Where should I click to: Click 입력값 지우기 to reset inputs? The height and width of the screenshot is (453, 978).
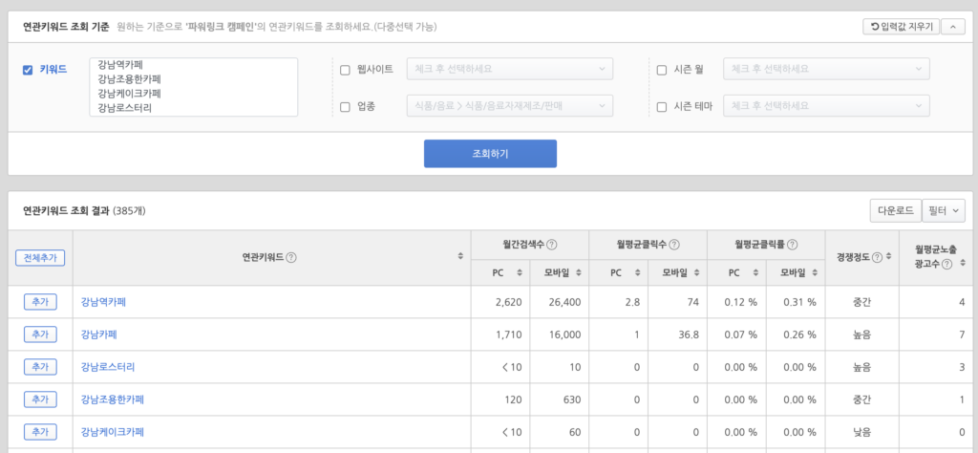point(900,27)
